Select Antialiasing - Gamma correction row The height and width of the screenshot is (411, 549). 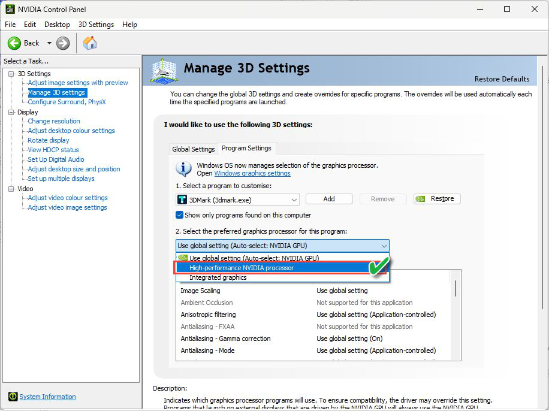coord(313,339)
